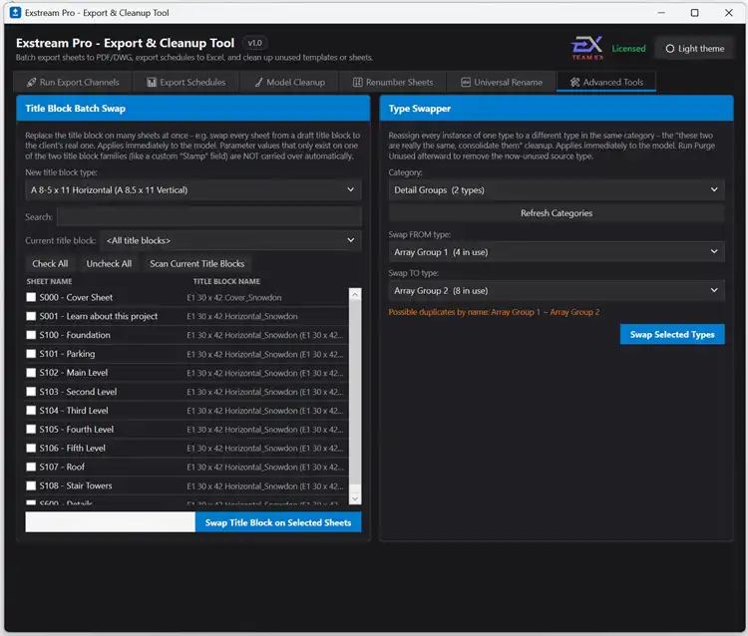Switch to the Run Export Channels tab

click(73, 82)
